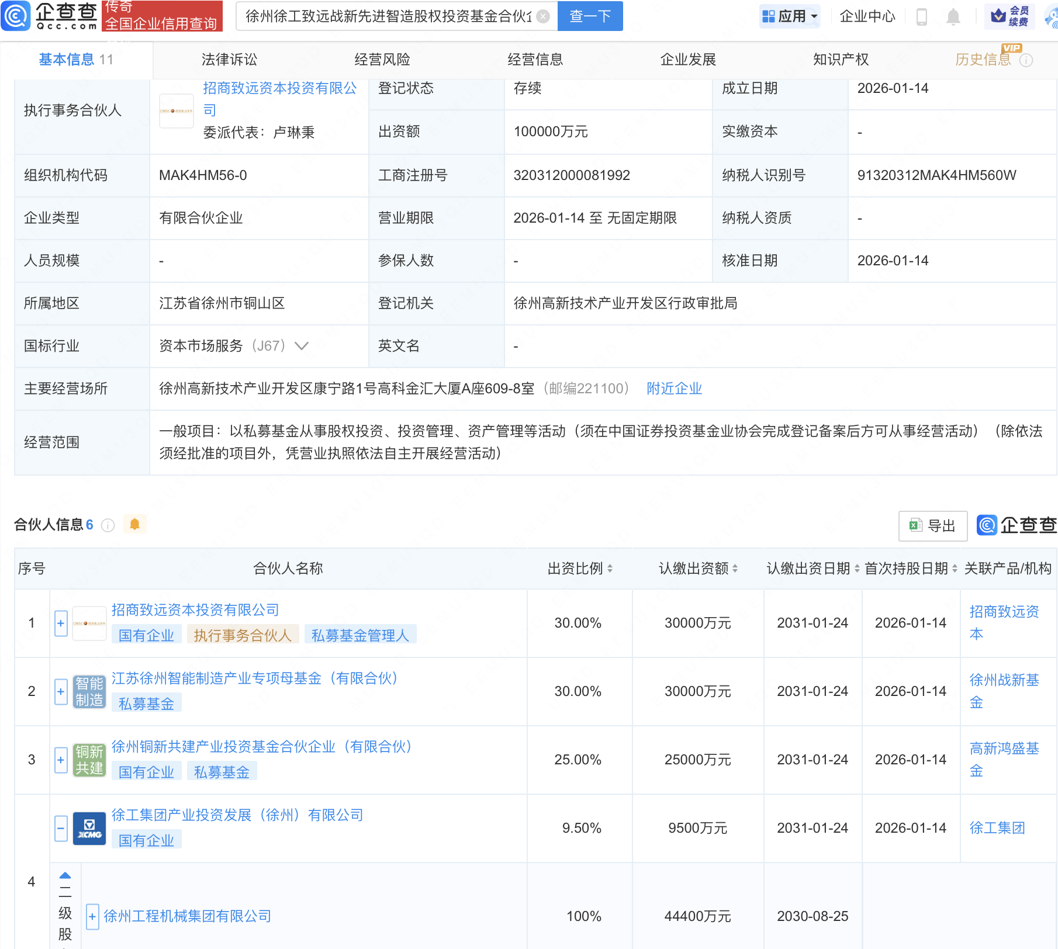The image size is (1058, 949).
Task: Click the partner info alert bell
Action: pyautogui.click(x=134, y=524)
